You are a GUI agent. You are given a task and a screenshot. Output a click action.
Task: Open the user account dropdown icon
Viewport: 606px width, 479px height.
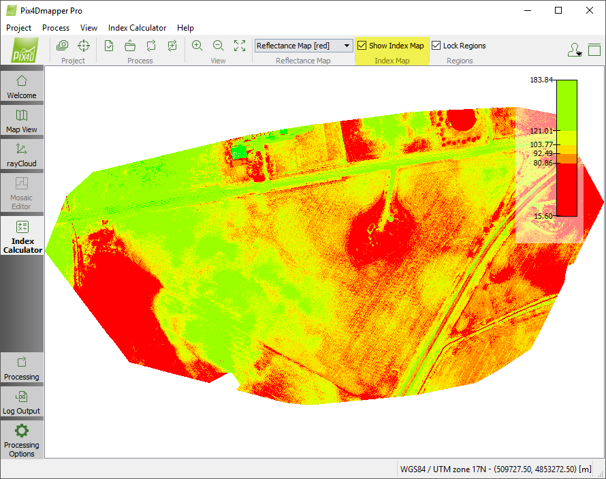tap(574, 50)
